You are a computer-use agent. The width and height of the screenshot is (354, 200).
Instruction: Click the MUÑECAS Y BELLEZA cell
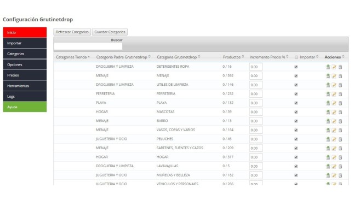(173, 175)
